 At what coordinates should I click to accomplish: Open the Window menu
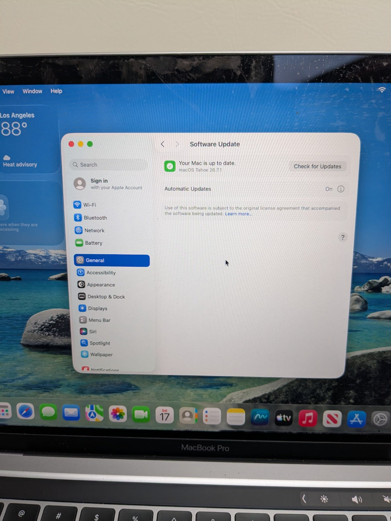tap(32, 91)
